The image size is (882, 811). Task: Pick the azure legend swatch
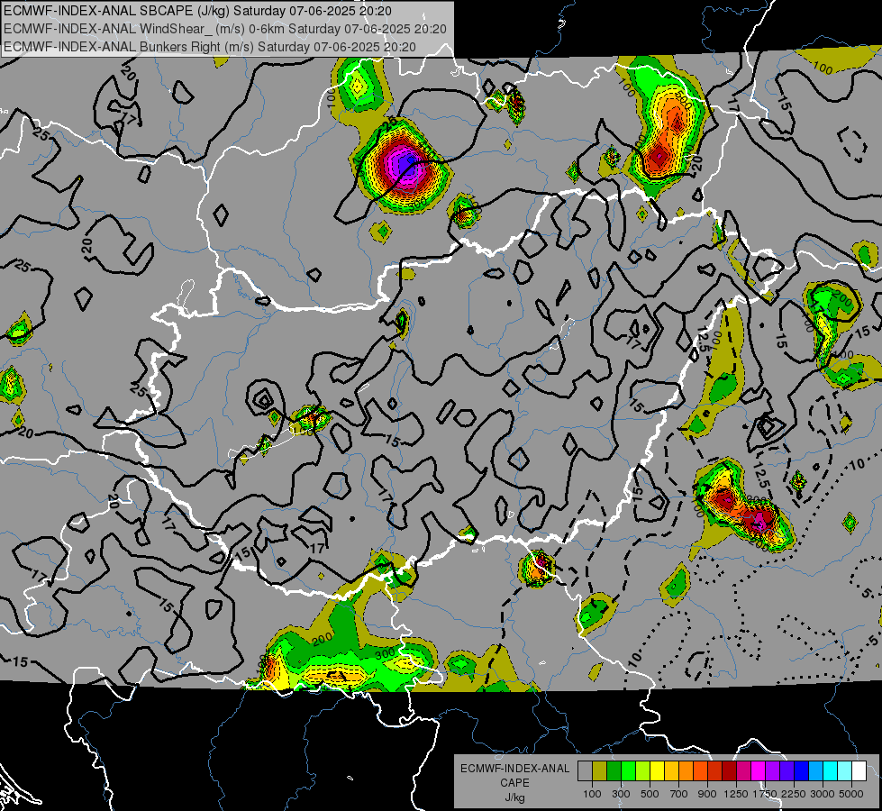point(816,770)
